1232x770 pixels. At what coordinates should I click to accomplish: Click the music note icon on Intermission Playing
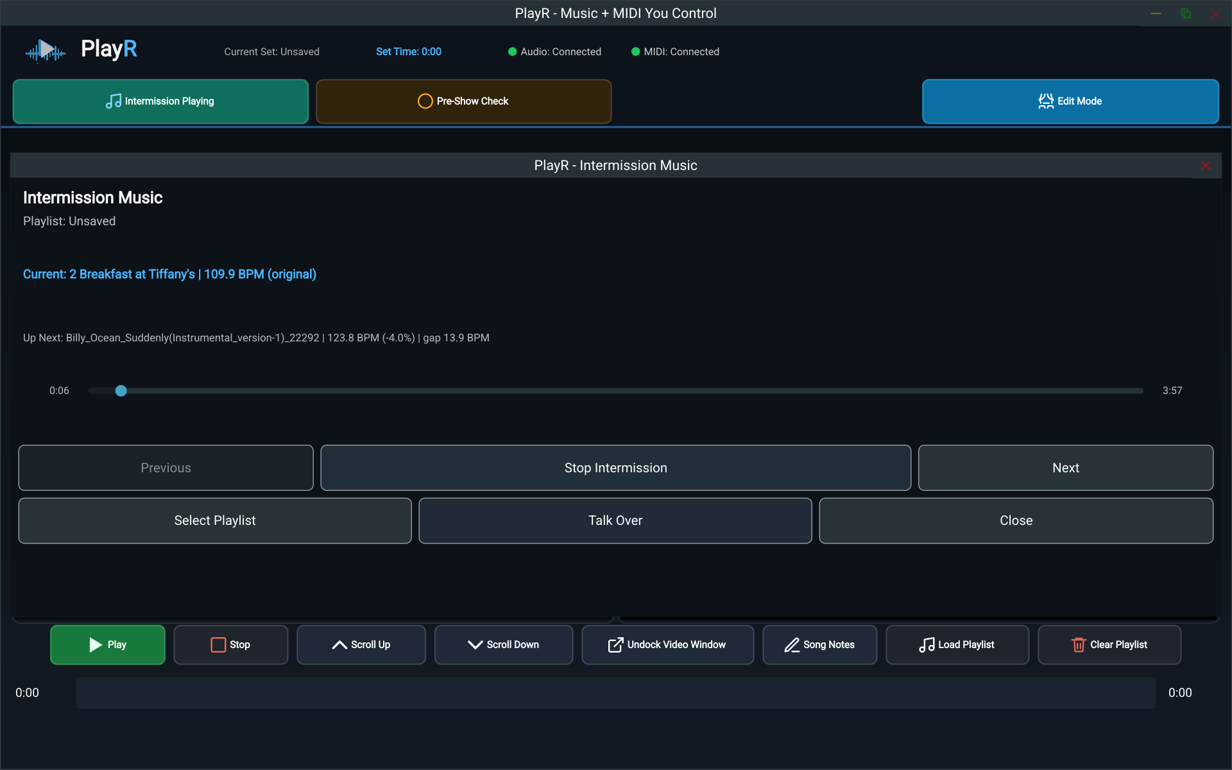point(114,101)
